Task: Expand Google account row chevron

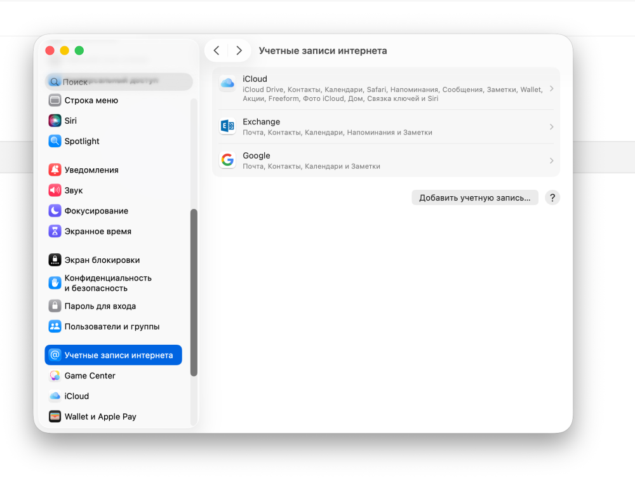Action: tap(552, 161)
